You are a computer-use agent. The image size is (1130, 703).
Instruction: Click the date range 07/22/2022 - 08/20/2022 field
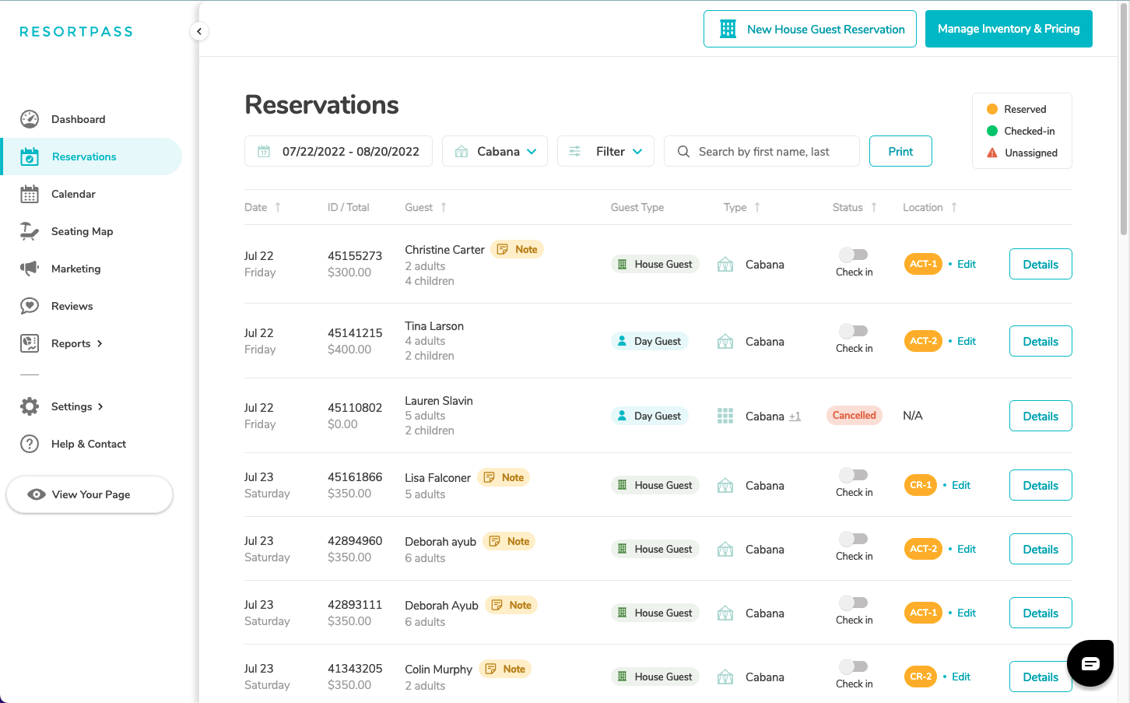(339, 151)
